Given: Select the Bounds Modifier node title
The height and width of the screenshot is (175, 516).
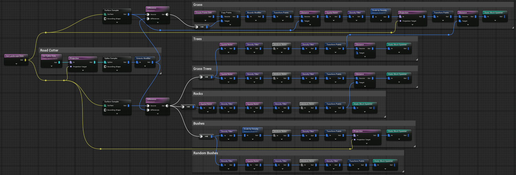Looking at the screenshot, I should click(255, 13).
